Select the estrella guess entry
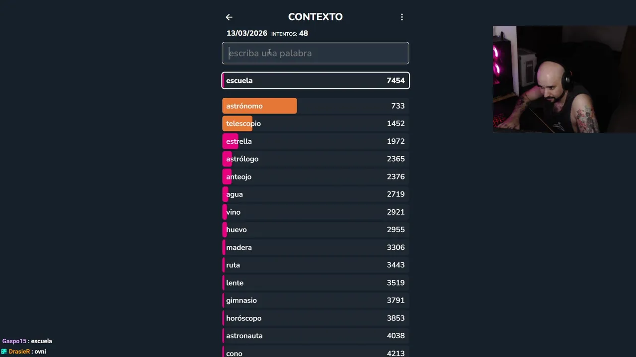 316,141
